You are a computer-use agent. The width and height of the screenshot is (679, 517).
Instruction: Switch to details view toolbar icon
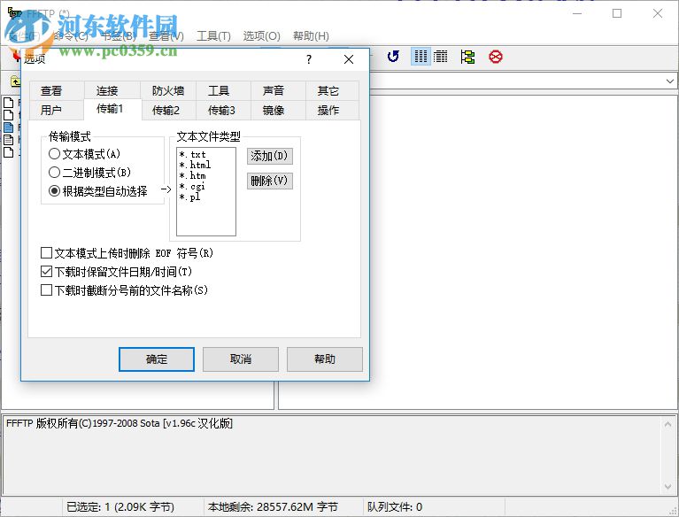click(x=440, y=57)
